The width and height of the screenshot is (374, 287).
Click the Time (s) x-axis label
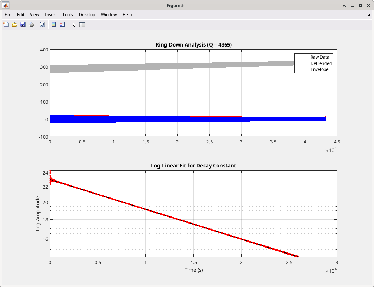pyautogui.click(x=194, y=270)
